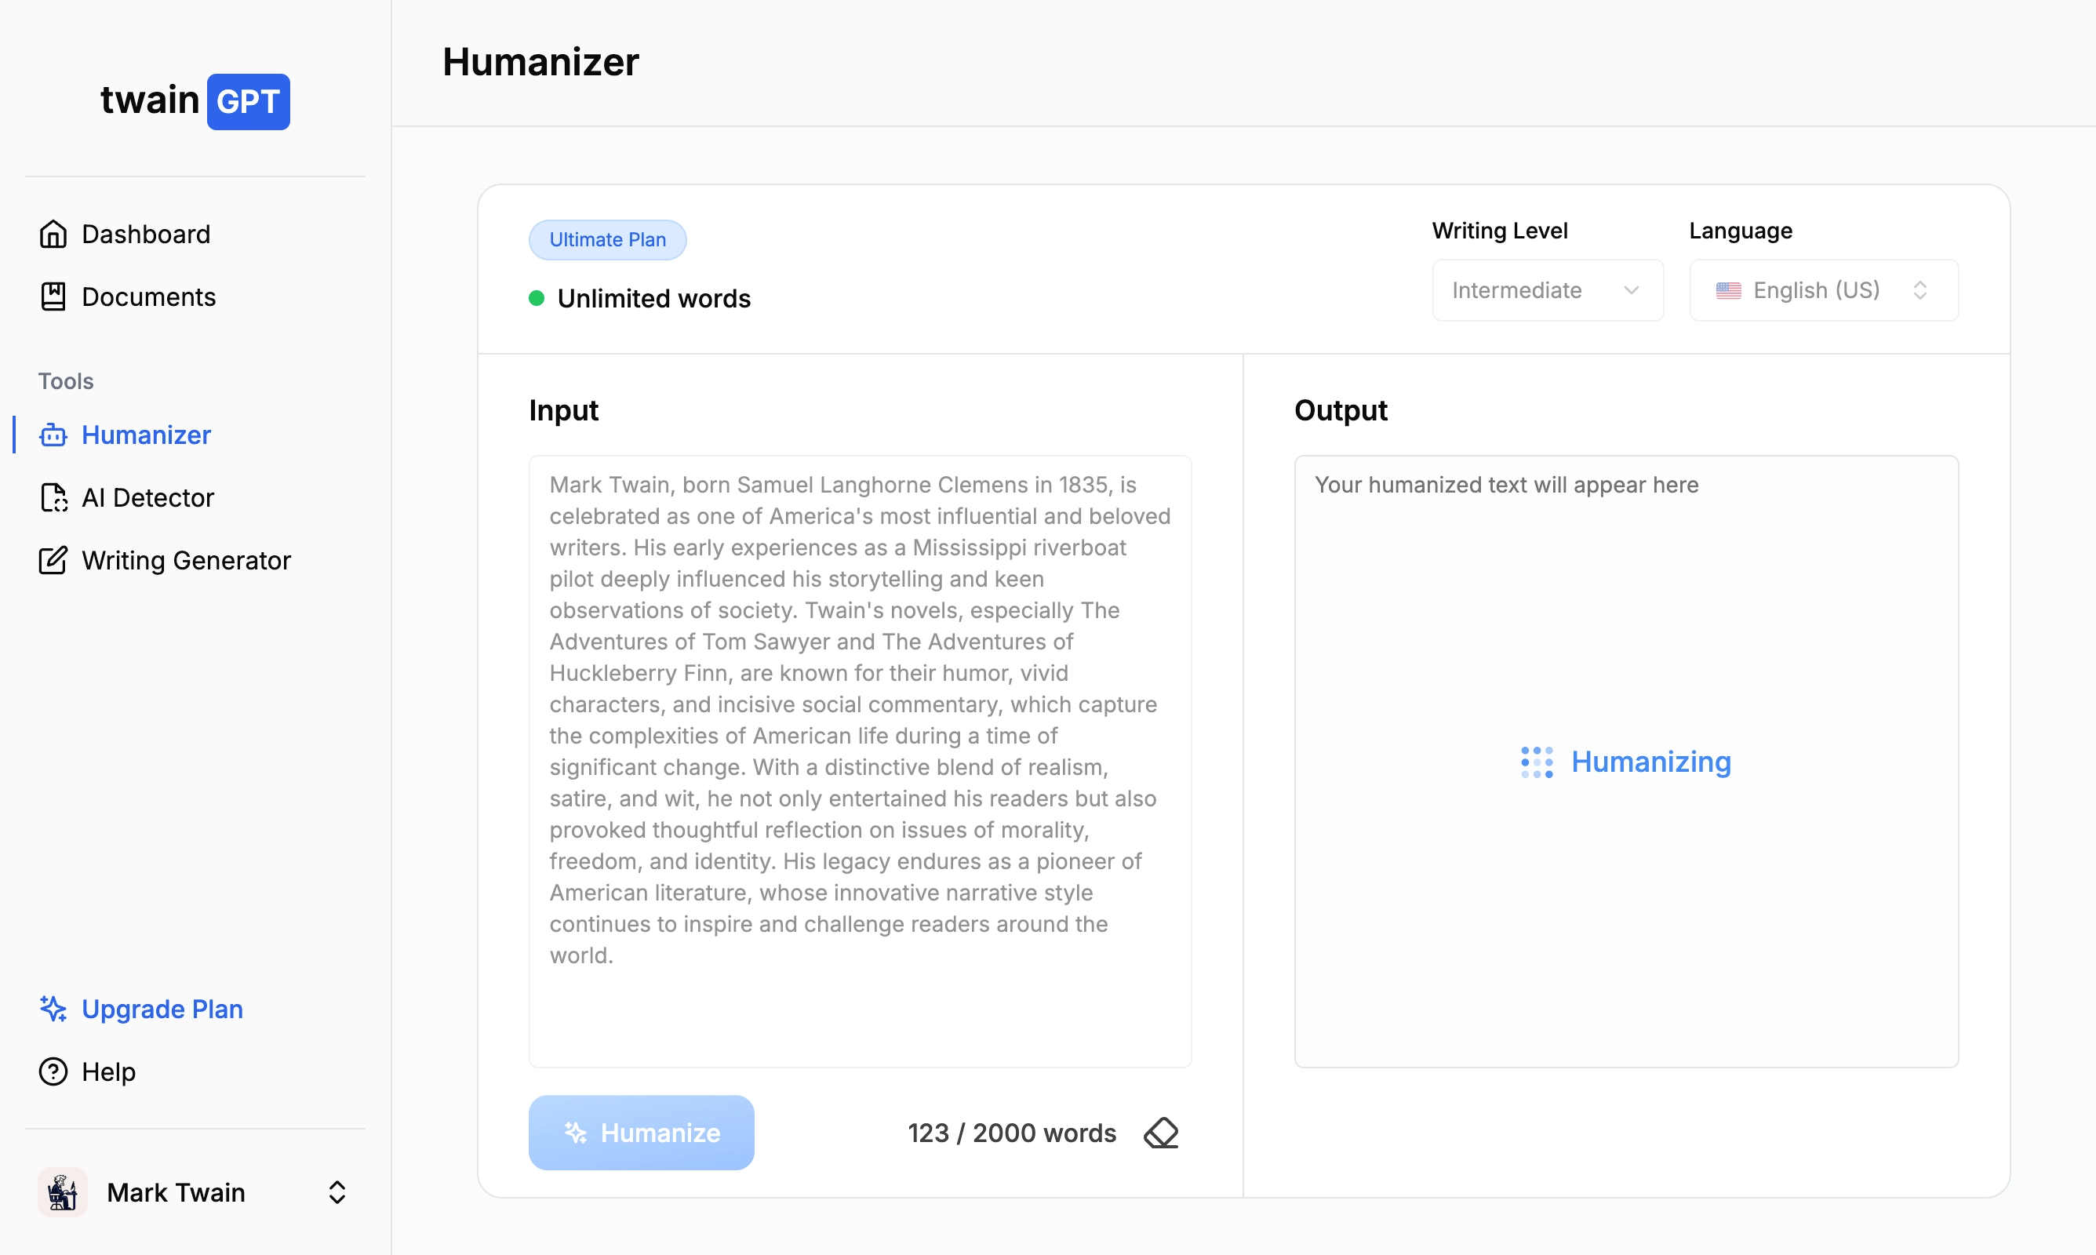Select the Humanizer menu item
Screen dimensions: 2096x1255
coord(145,435)
